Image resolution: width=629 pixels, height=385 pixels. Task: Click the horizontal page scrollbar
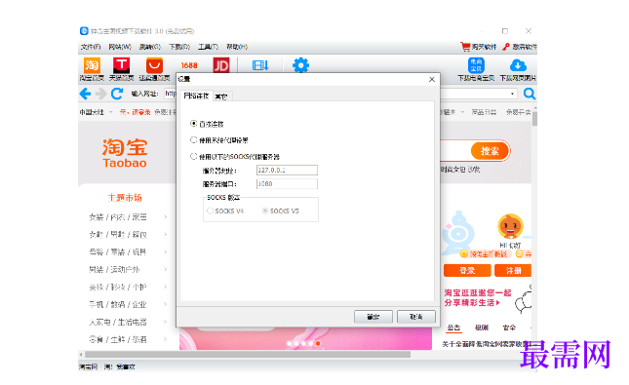pos(248,355)
